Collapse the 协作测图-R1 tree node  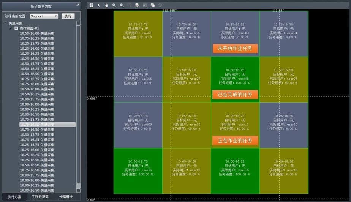tap(11, 28)
